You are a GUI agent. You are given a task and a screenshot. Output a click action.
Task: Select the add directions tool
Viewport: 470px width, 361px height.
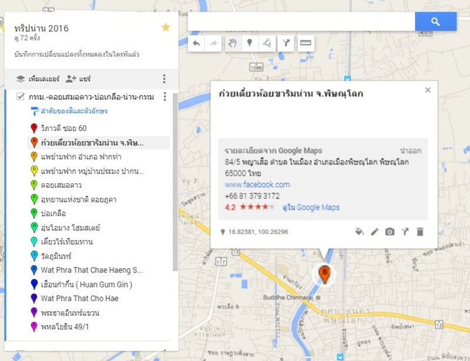(286, 43)
